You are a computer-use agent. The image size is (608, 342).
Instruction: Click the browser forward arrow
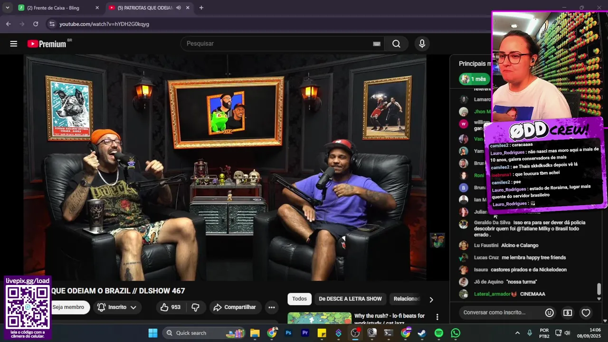[x=22, y=24]
